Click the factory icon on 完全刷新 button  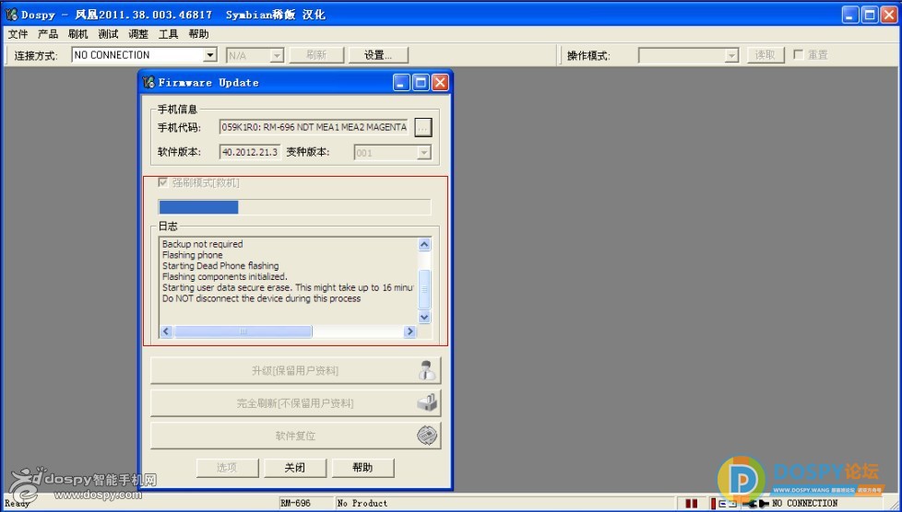coord(427,402)
